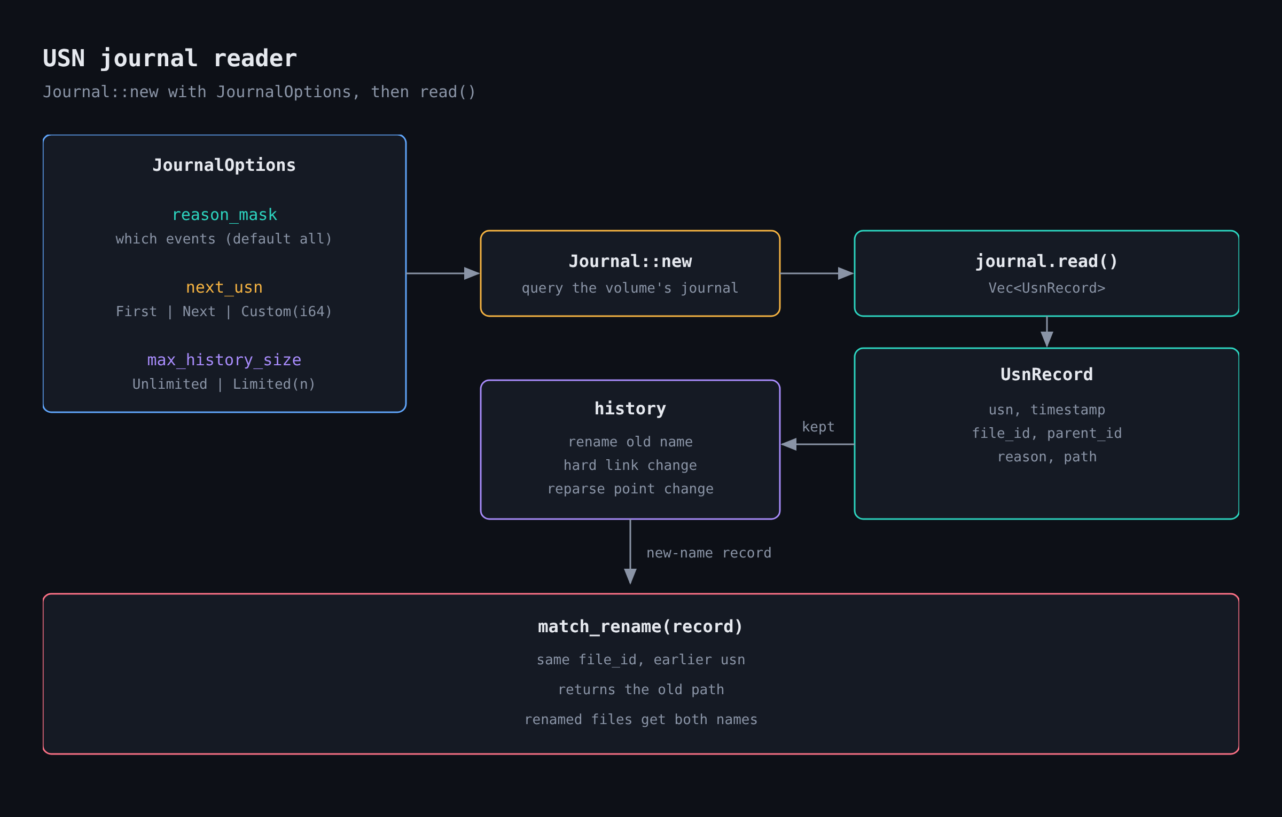Click the UsnRecord heading
Screen dimensions: 1282x817
point(1047,374)
